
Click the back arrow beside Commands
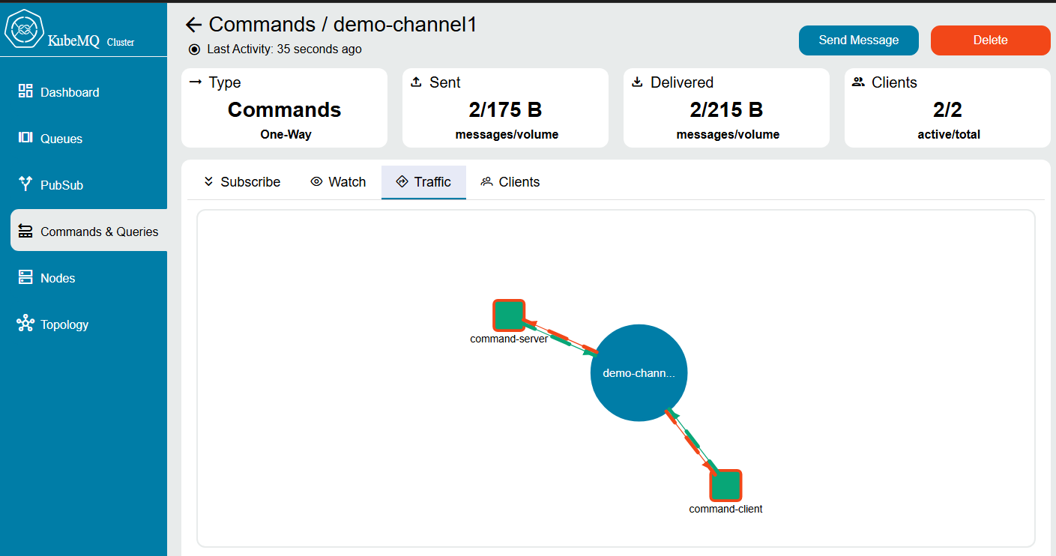click(193, 25)
